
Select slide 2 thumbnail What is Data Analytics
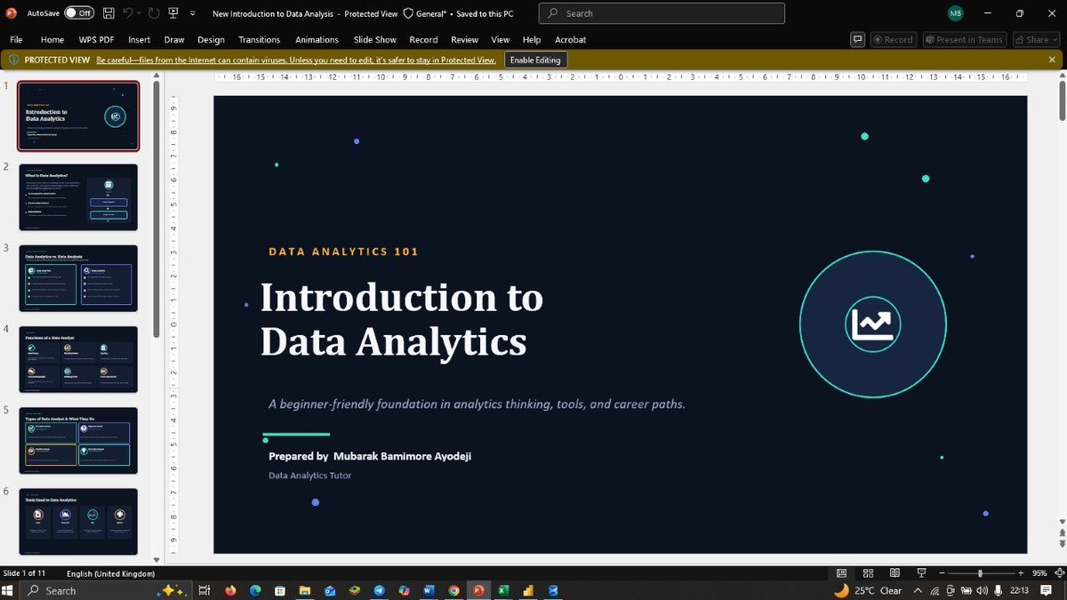click(x=78, y=197)
